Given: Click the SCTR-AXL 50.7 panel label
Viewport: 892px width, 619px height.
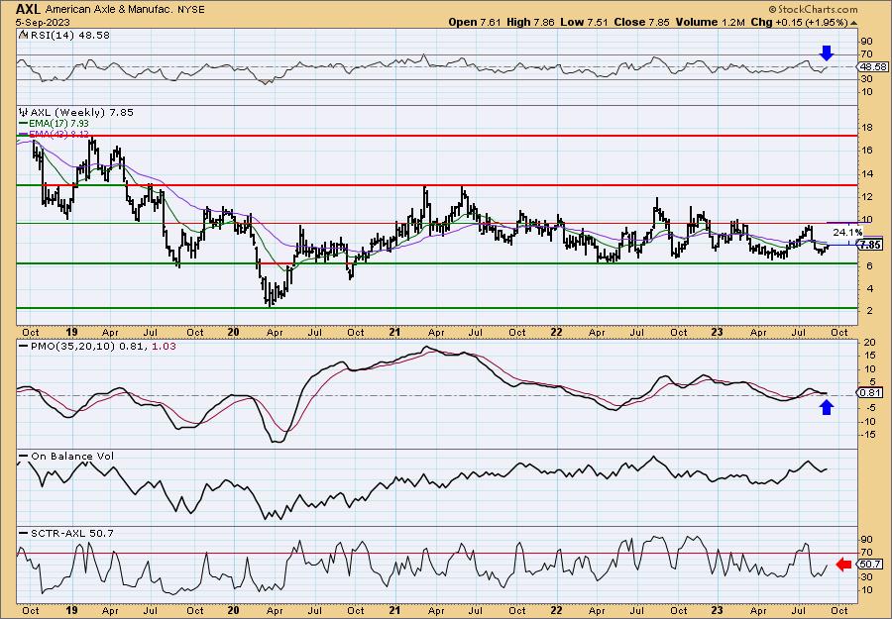Looking at the screenshot, I should (x=72, y=533).
